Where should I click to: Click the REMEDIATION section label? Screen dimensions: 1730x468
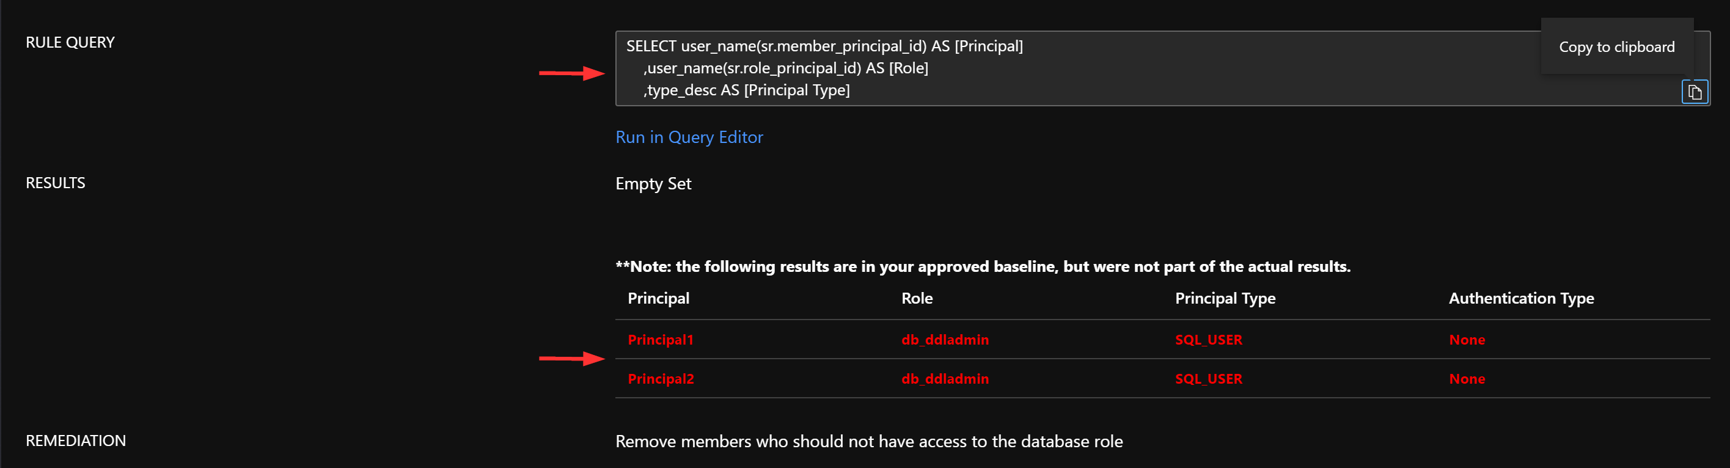click(76, 441)
